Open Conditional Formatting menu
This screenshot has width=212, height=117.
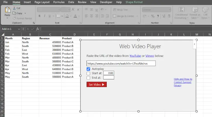tap(181, 13)
